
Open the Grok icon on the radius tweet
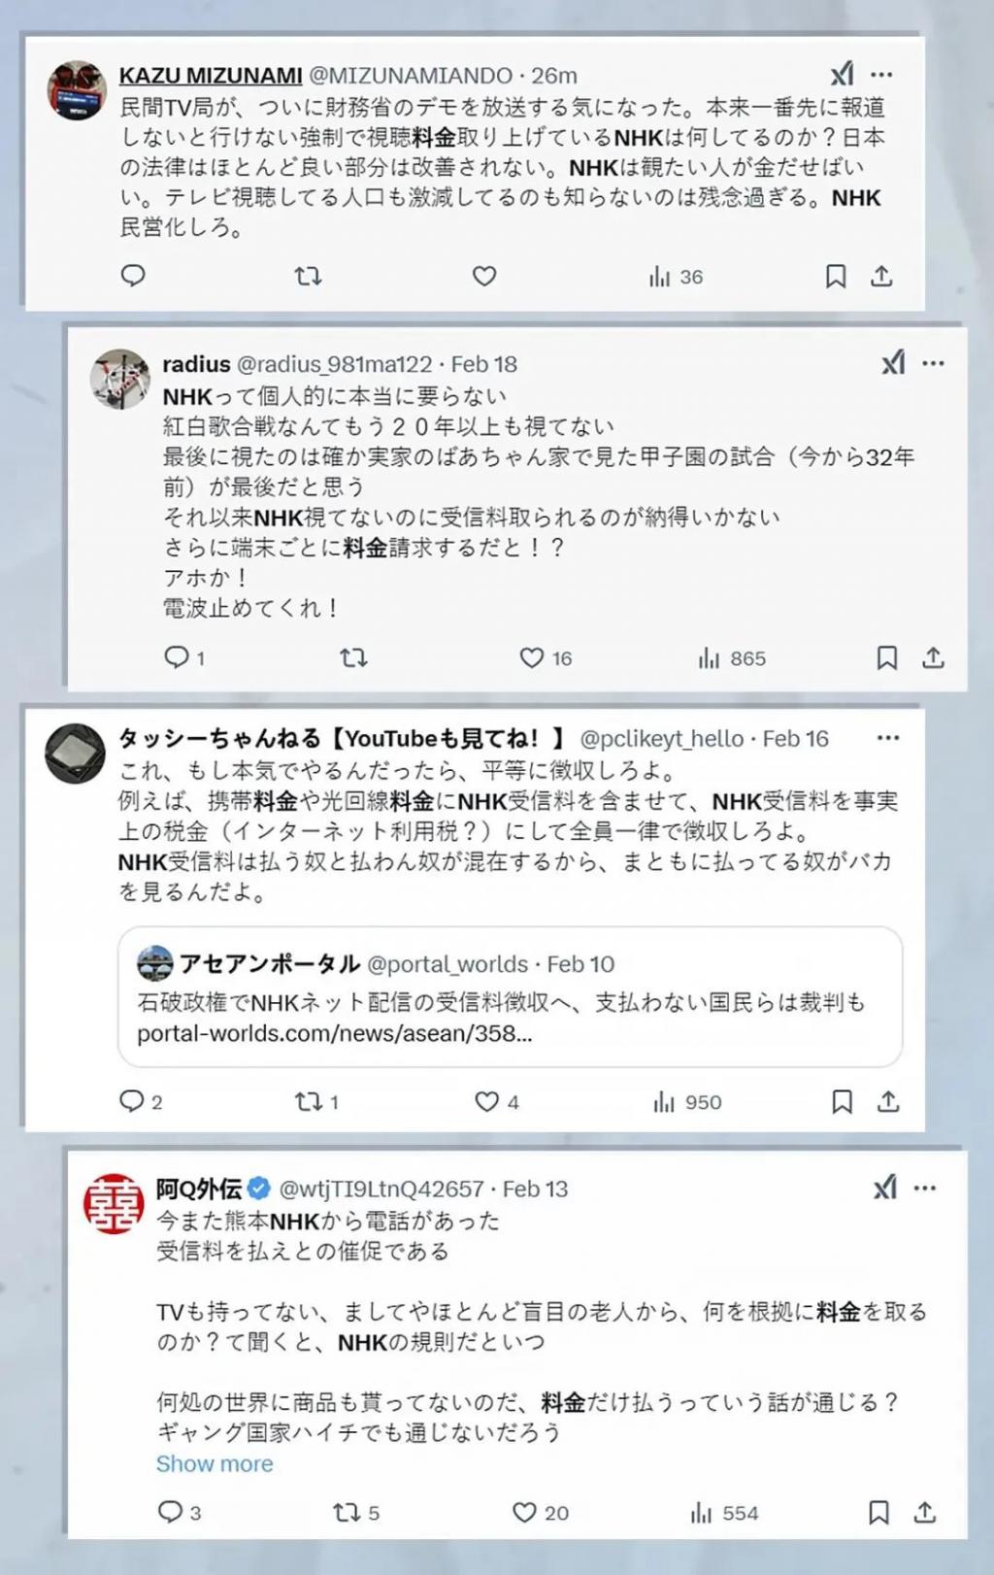click(x=893, y=363)
